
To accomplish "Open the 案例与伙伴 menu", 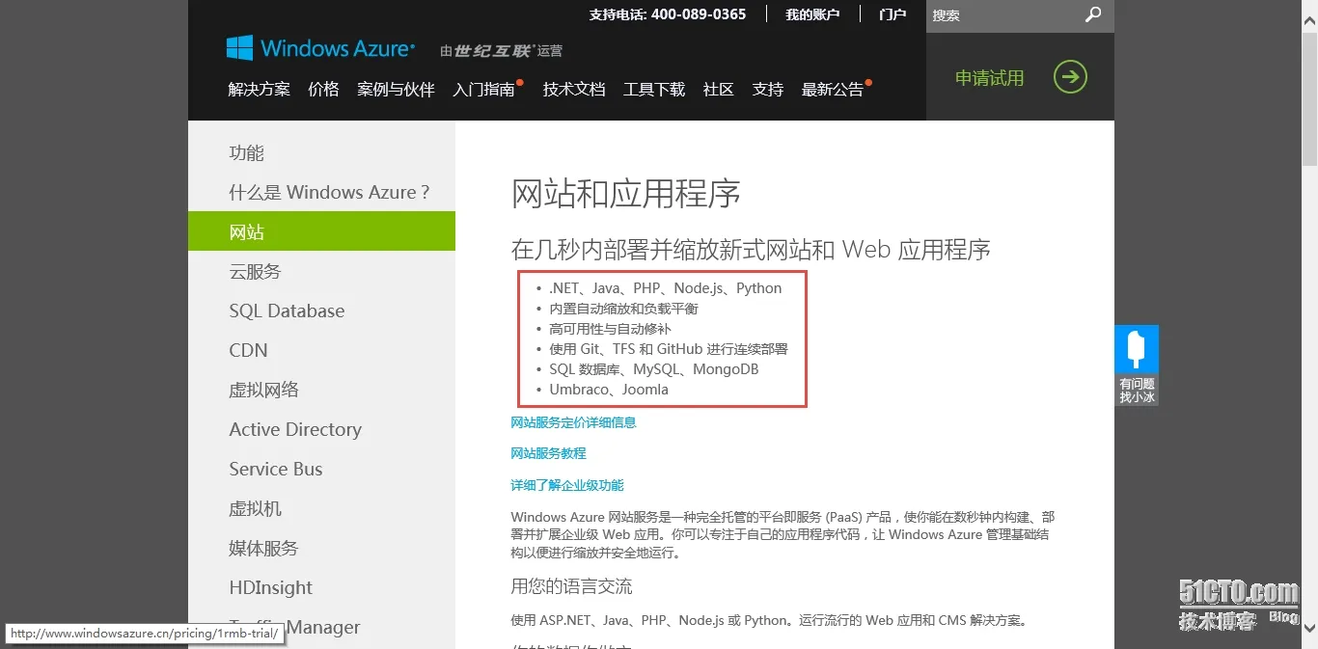I will coord(396,89).
